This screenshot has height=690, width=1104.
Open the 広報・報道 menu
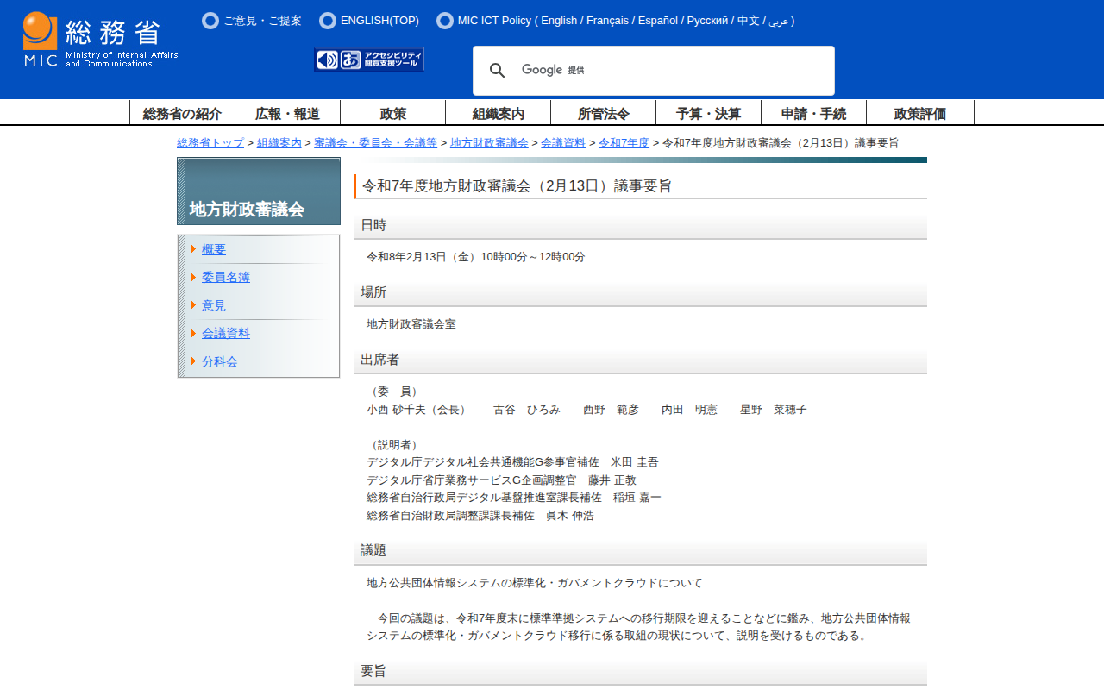coord(287,113)
